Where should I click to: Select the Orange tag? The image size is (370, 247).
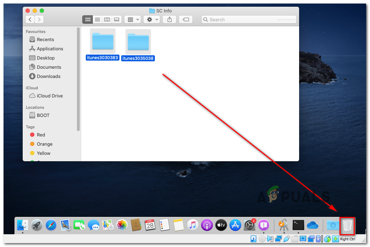tap(41, 144)
